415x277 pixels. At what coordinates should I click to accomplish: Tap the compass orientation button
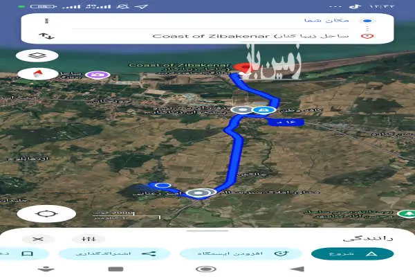(37, 73)
